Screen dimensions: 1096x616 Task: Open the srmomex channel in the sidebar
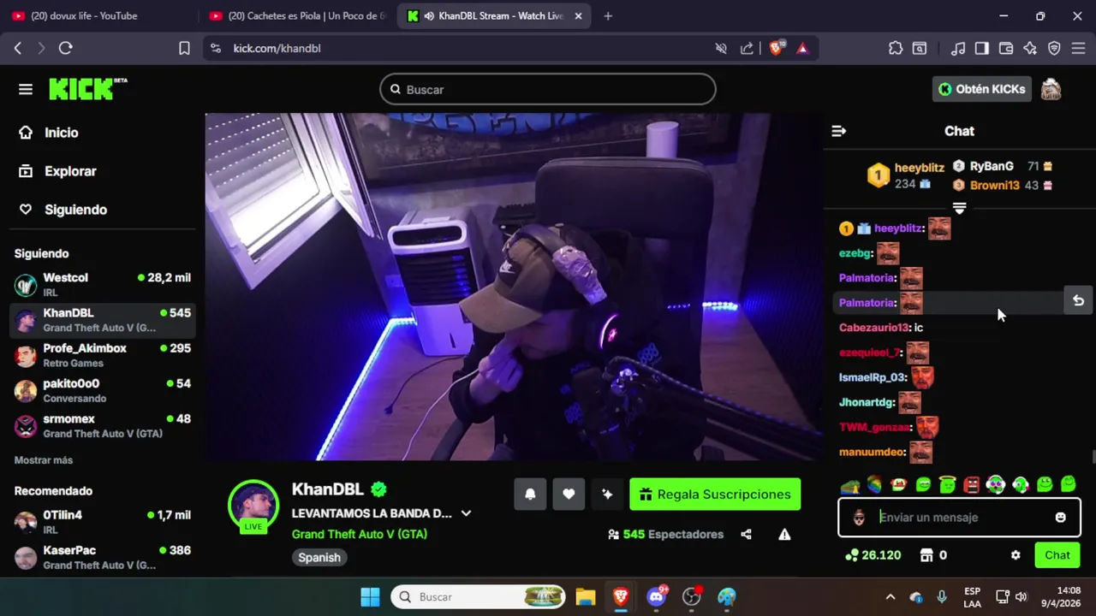[103, 425]
